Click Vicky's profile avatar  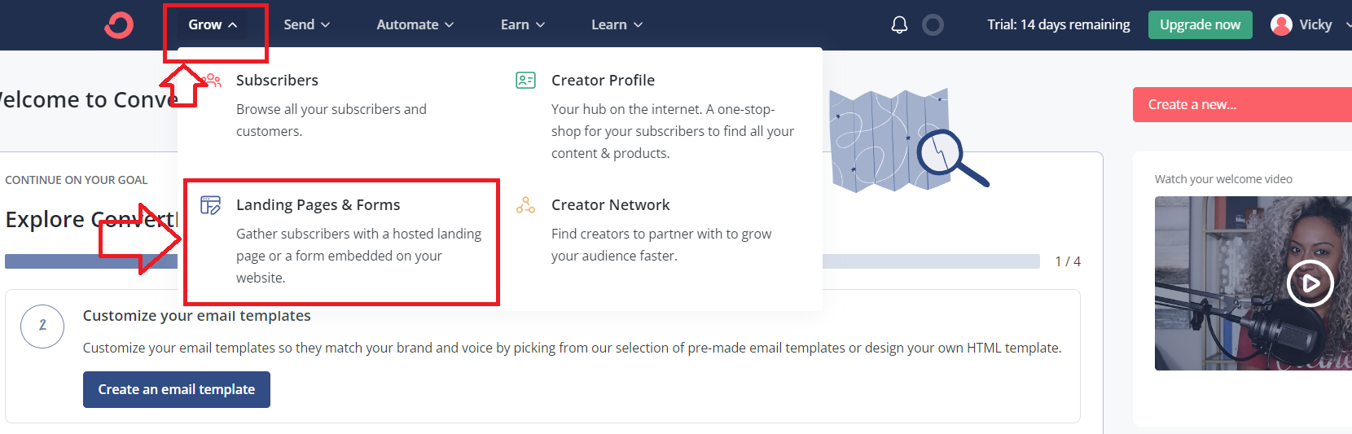pyautogui.click(x=1281, y=25)
